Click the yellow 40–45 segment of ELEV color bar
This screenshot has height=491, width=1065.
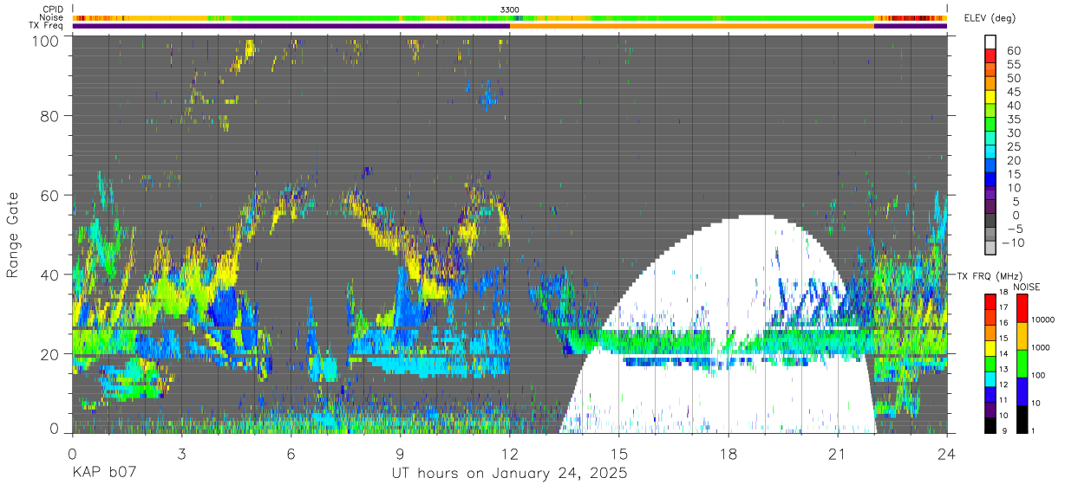(990, 98)
